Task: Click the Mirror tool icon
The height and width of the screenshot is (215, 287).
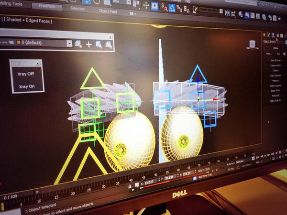Action: coord(227,13)
